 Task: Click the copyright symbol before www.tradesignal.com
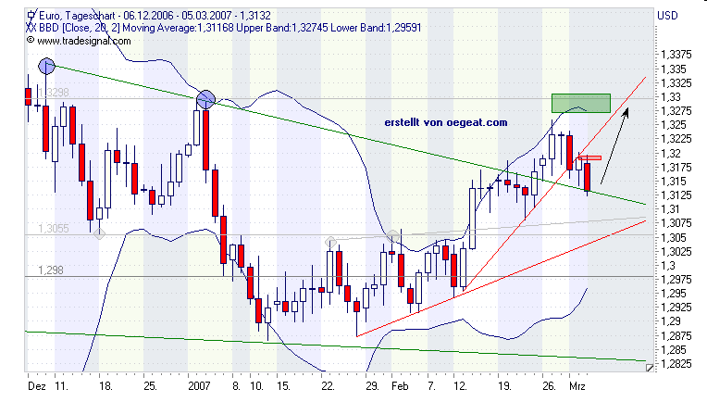tap(31, 40)
